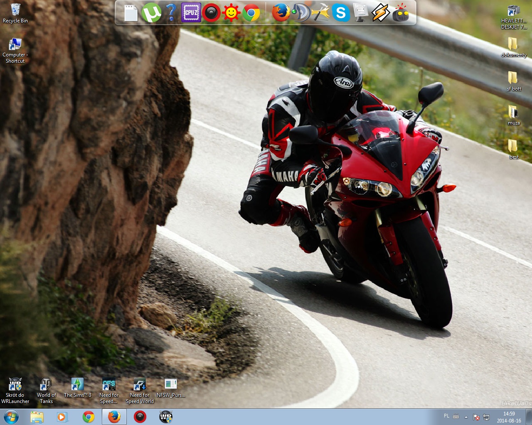This screenshot has height=425, width=532.
Task: Launch CPU-Z from the top dock
Action: click(x=191, y=13)
